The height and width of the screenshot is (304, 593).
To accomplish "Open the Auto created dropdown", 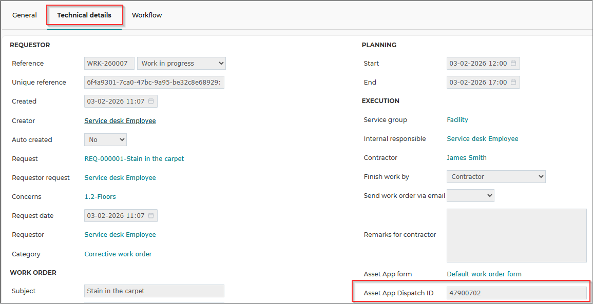I will (x=105, y=140).
